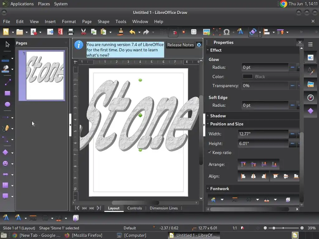Click the Release Notes button
The width and height of the screenshot is (319, 239).
click(x=180, y=45)
